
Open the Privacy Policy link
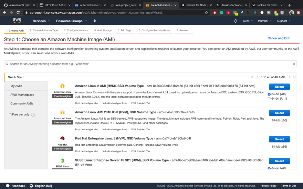click(x=268, y=186)
